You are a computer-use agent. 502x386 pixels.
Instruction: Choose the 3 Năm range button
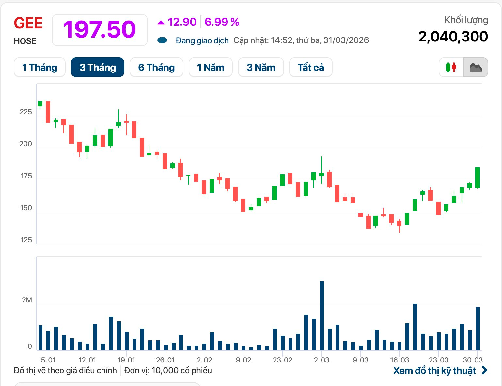point(261,68)
